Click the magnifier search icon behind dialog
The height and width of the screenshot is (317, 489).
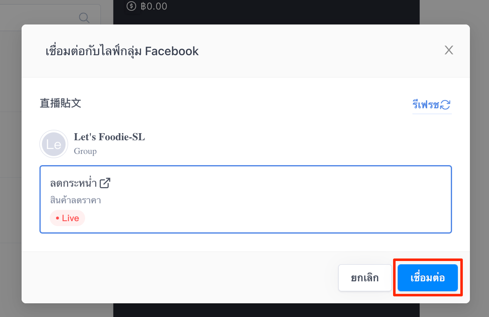84,18
